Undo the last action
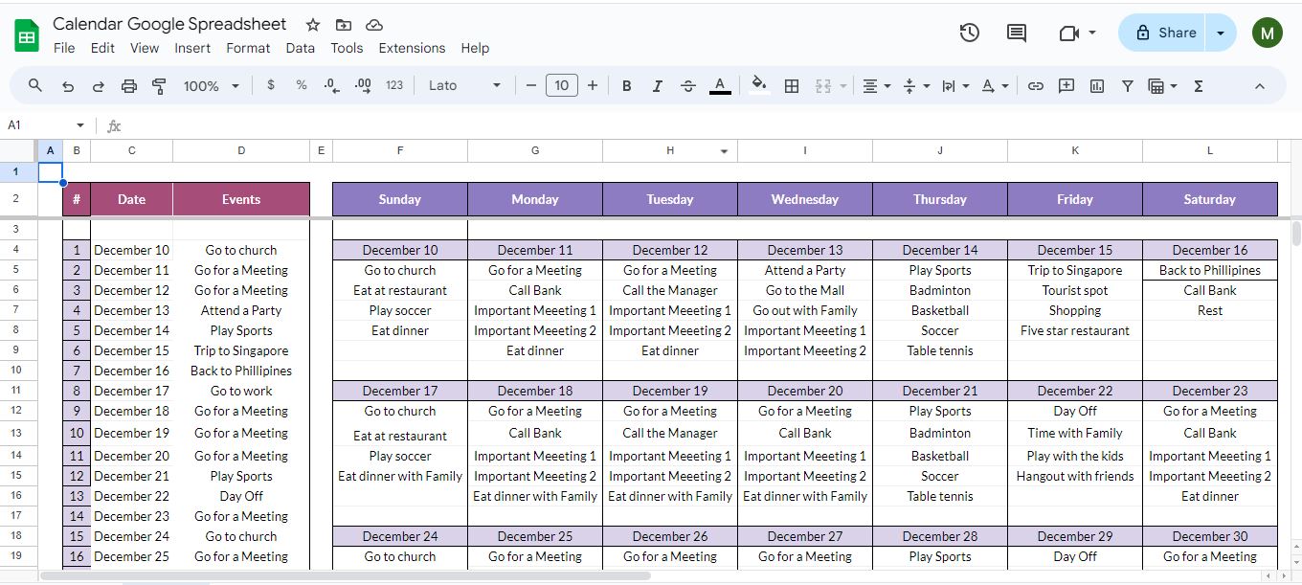 68,85
